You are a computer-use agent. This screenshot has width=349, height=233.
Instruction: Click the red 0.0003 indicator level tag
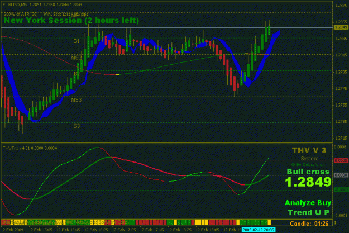click(x=341, y=161)
